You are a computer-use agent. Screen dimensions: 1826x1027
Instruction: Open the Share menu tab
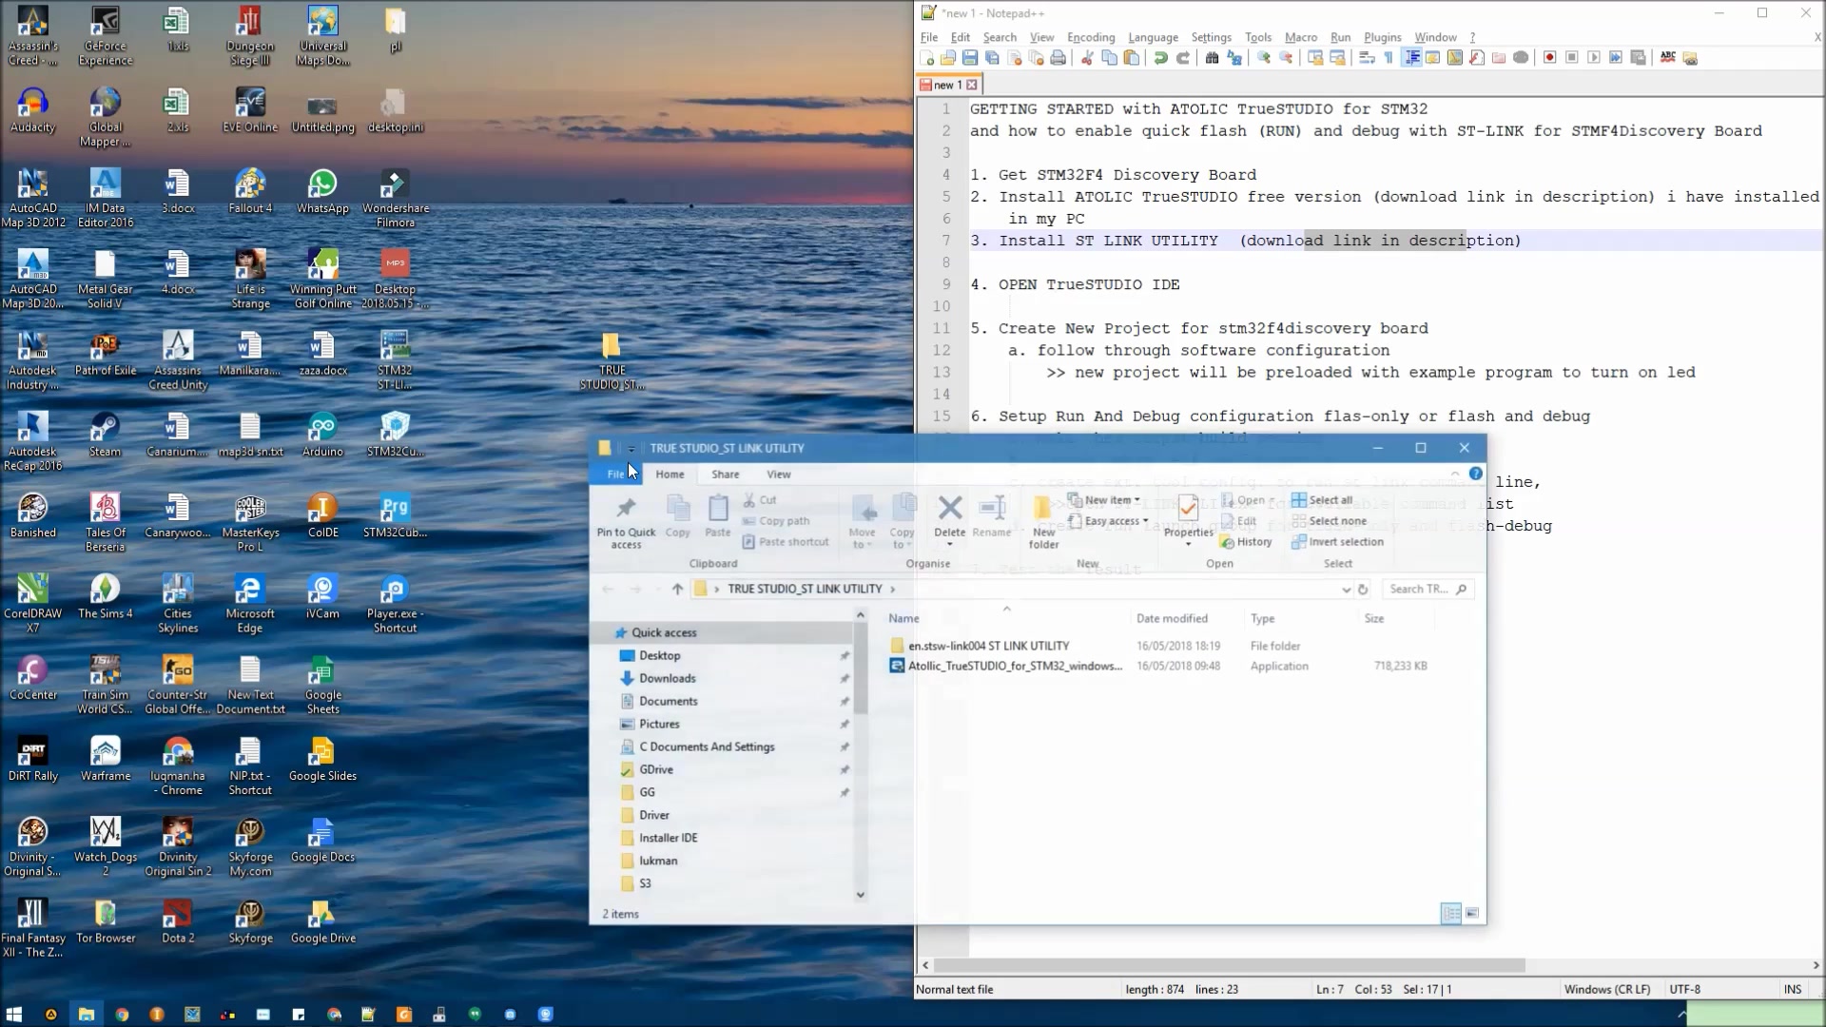pyautogui.click(x=725, y=474)
